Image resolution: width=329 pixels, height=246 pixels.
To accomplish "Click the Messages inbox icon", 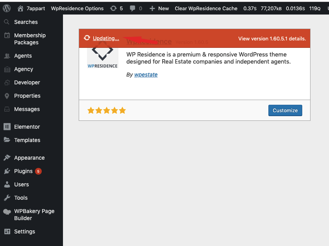I will 7,109.
